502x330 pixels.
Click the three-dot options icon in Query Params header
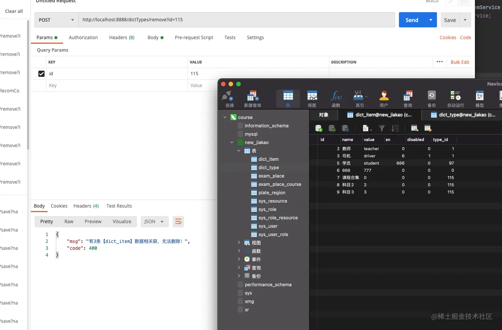440,62
